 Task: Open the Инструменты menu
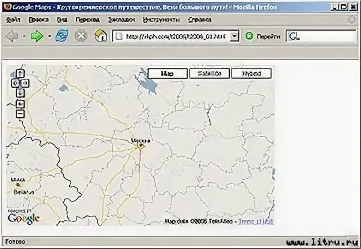click(x=161, y=20)
